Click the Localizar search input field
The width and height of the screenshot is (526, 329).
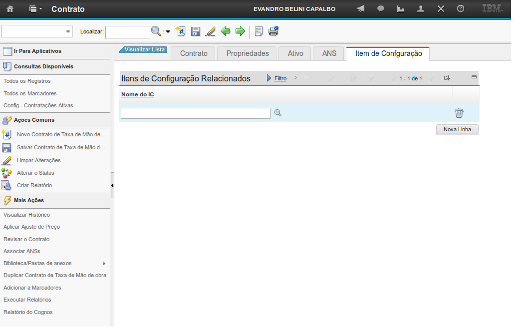click(x=128, y=32)
